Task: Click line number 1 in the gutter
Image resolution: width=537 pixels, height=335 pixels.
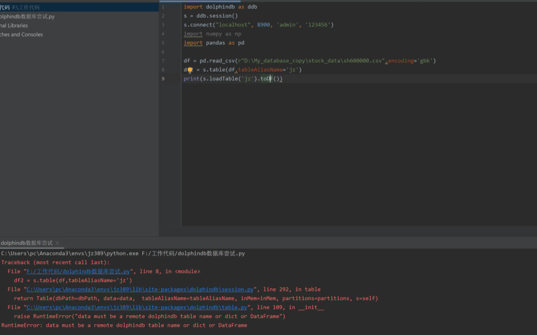Action: click(x=163, y=7)
